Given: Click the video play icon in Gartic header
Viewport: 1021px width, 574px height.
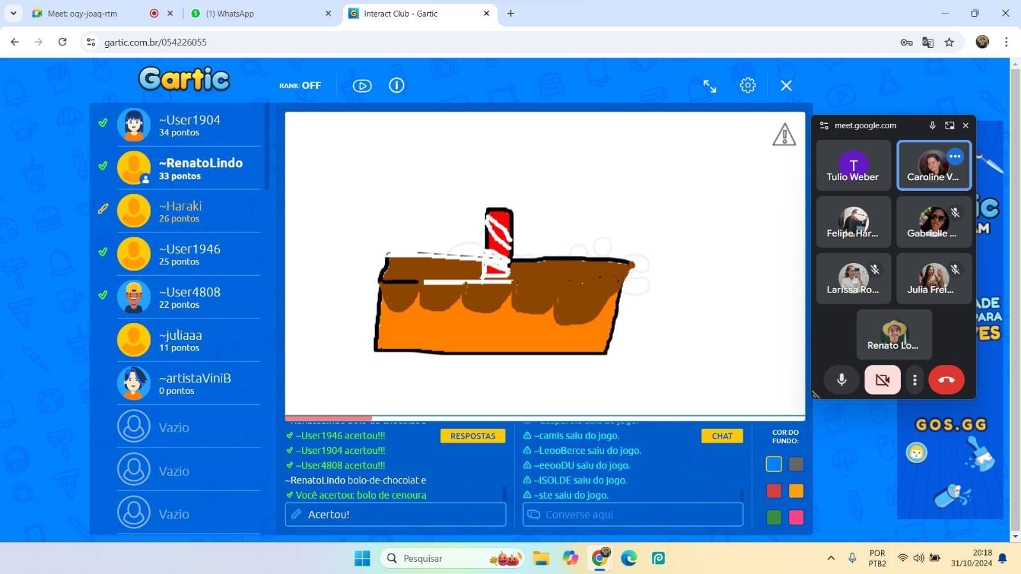Looking at the screenshot, I should click(x=362, y=86).
